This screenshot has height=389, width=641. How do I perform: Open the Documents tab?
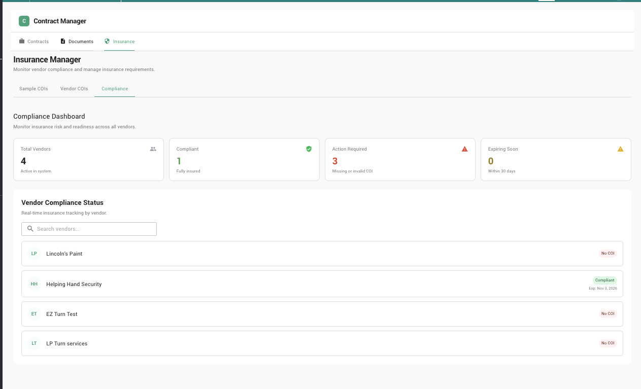pos(77,42)
